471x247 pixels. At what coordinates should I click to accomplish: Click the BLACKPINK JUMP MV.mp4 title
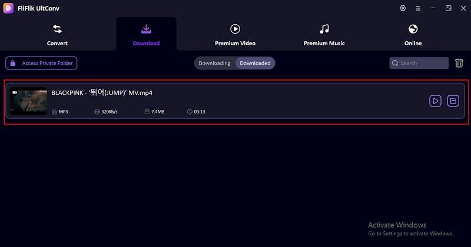click(x=102, y=92)
